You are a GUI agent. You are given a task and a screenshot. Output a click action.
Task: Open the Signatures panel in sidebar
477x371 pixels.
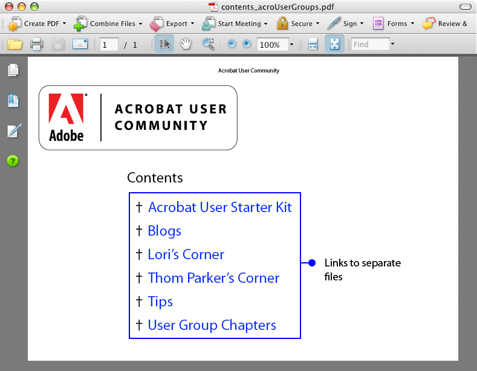click(x=13, y=131)
